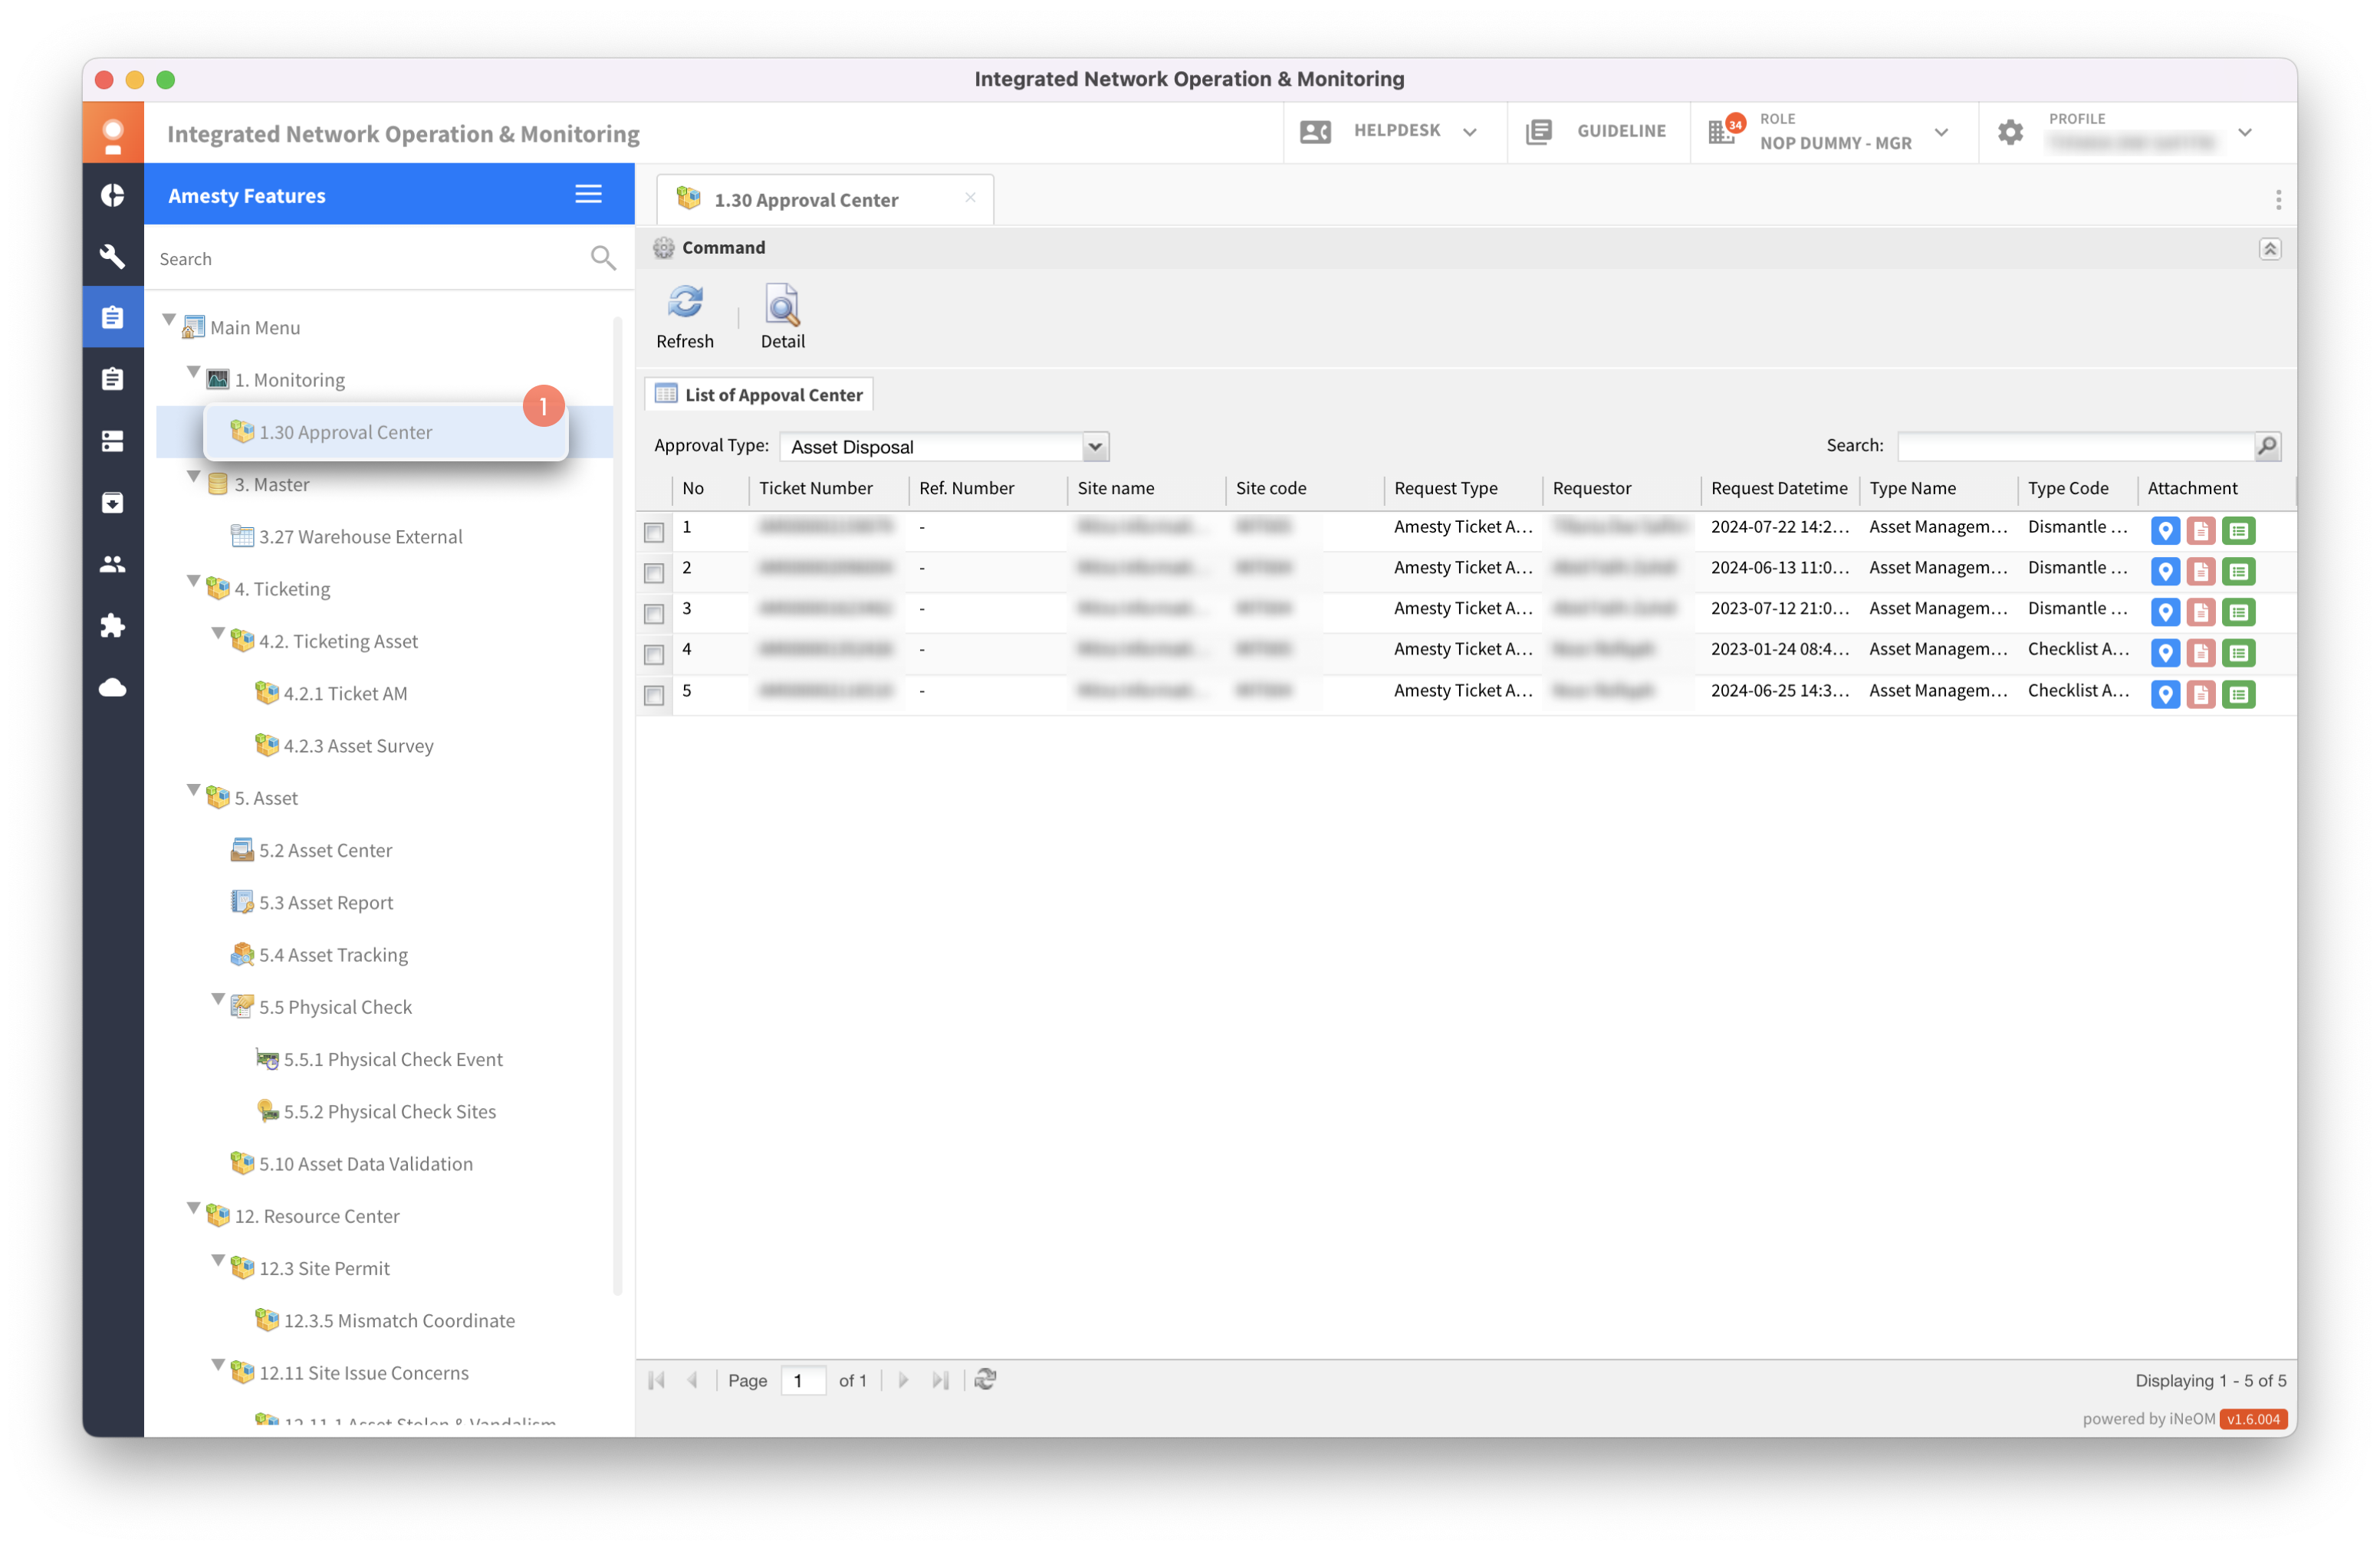Screen dimensions: 2380x1551
Task: Open green list attachment for row 1
Action: (x=2238, y=530)
